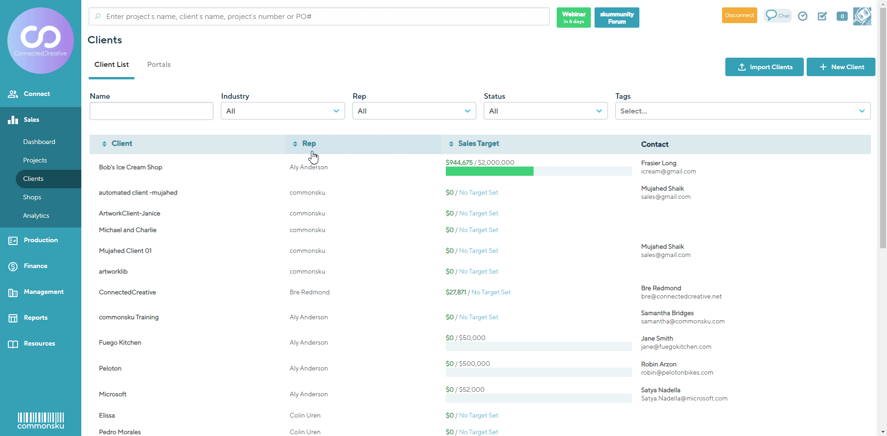Click the notification counter badge
The image size is (887, 436).
click(x=842, y=16)
